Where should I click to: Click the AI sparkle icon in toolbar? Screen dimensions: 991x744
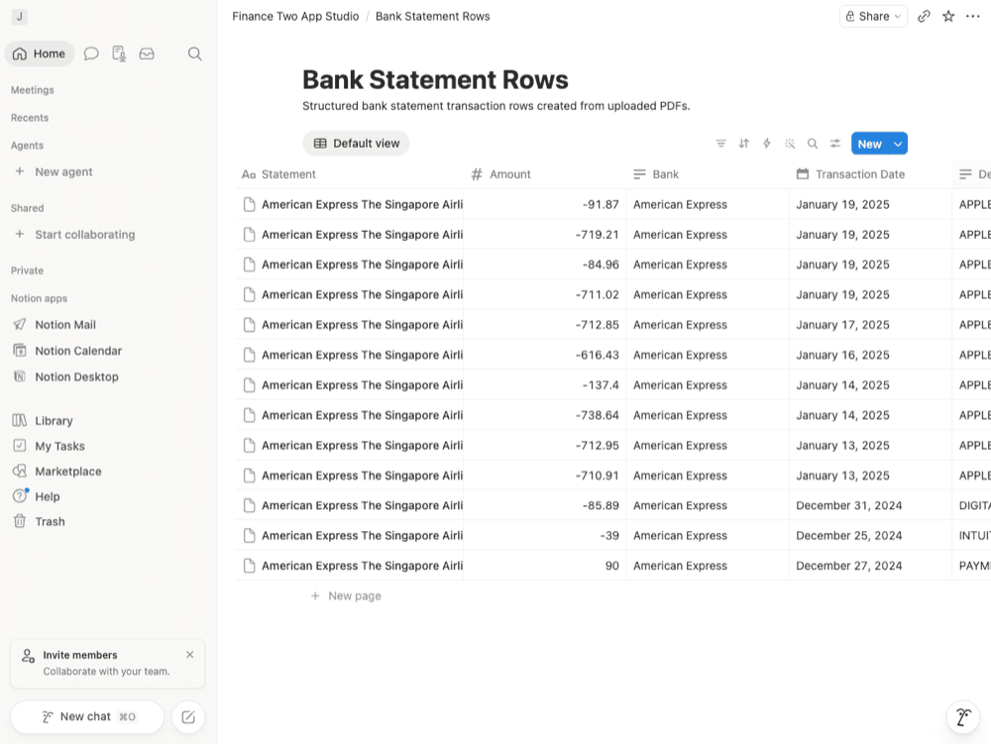point(790,144)
